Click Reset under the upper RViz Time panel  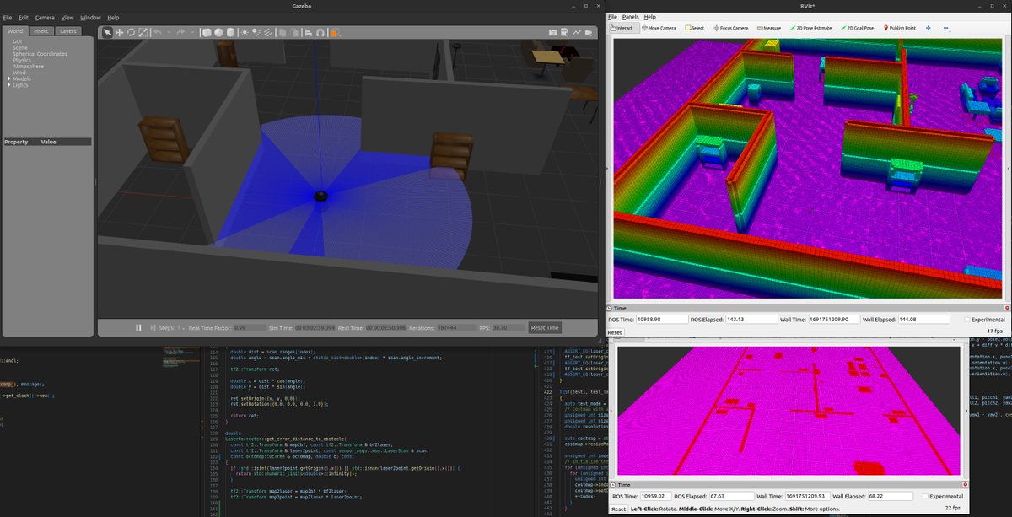[615, 332]
